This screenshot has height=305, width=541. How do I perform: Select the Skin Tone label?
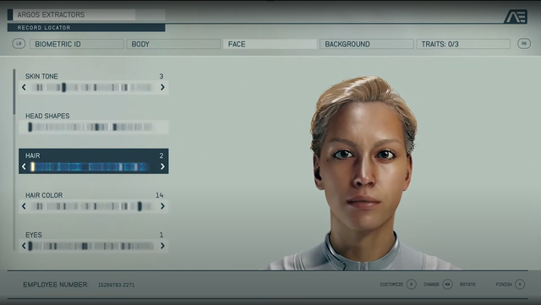[x=41, y=76]
